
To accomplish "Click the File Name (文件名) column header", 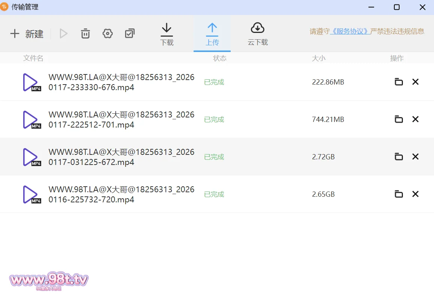I will pyautogui.click(x=33, y=58).
